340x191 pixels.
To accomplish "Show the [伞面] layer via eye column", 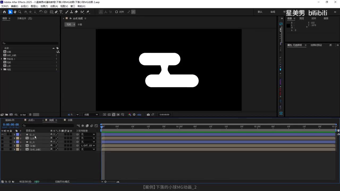I will click(2, 146).
